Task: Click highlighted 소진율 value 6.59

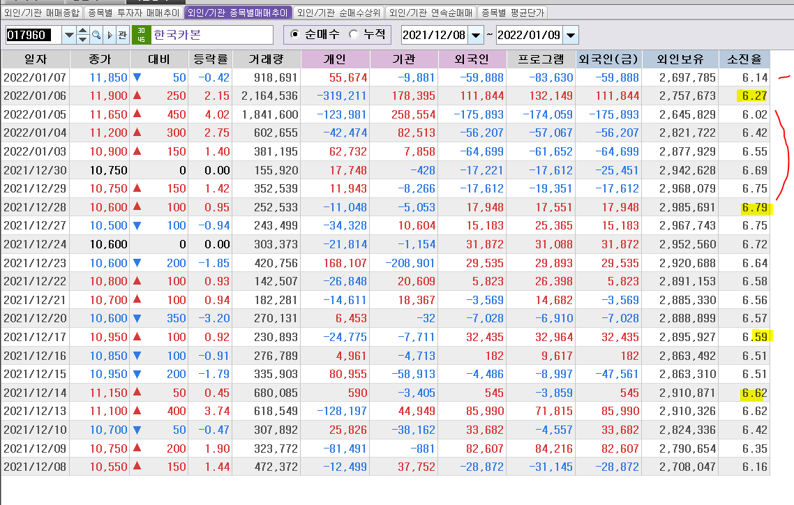Action: 754,337
